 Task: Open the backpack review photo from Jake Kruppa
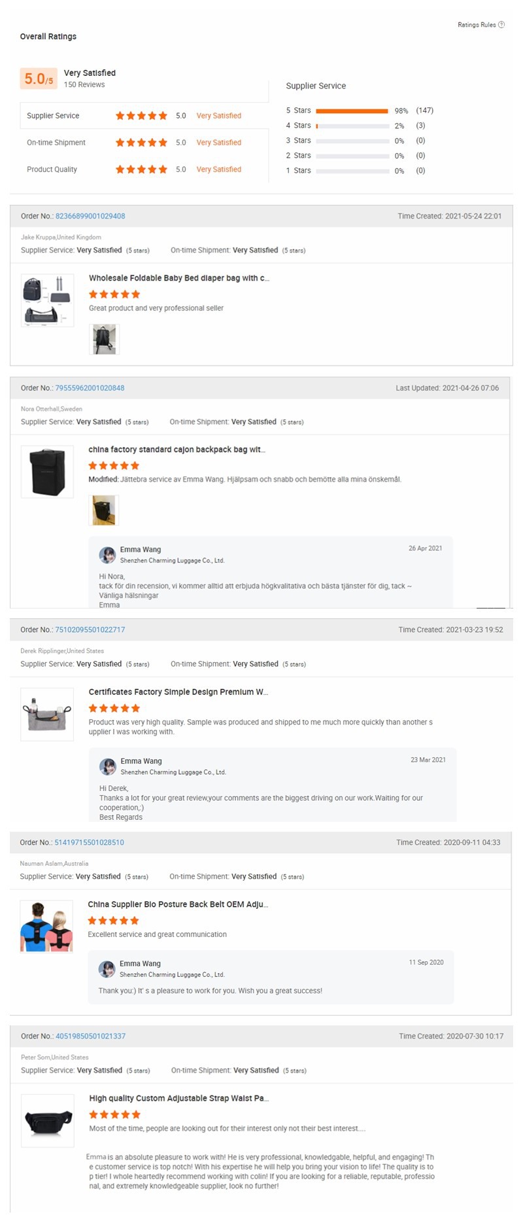(x=104, y=340)
